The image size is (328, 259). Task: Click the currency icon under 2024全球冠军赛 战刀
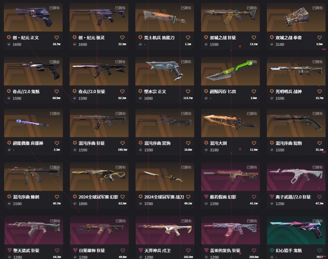click(x=140, y=203)
